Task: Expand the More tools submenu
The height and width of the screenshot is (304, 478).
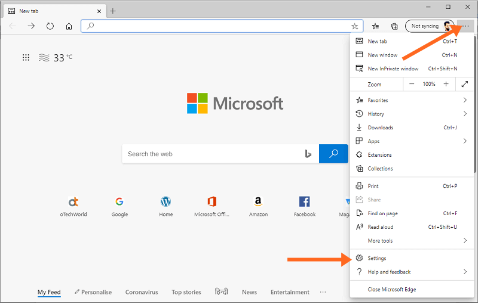Action: pyautogui.click(x=412, y=240)
